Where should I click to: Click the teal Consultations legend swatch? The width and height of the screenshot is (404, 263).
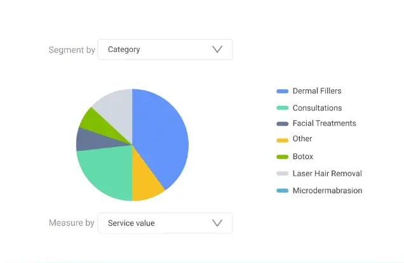point(282,108)
